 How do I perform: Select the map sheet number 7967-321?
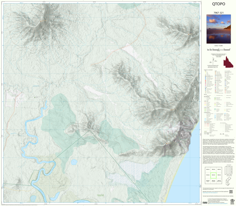tap(218, 13)
